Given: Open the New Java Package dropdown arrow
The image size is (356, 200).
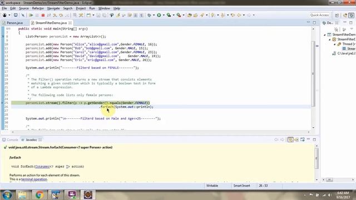Looking at the screenshot, I should coord(93,15).
